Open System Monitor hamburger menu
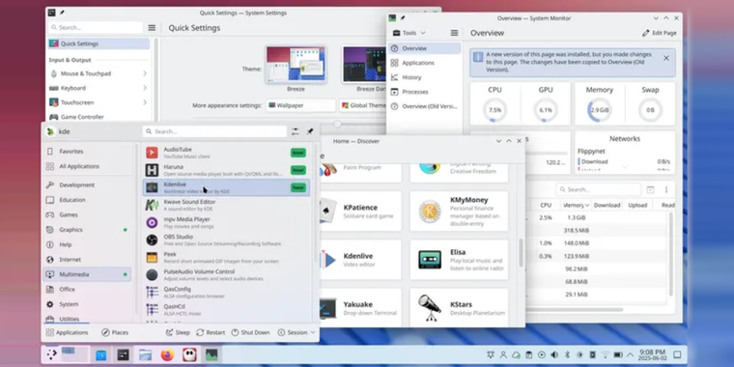This screenshot has width=734, height=367. [x=454, y=33]
